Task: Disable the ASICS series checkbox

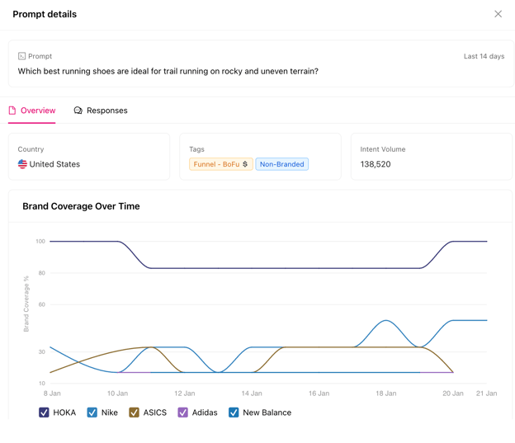Action: click(x=134, y=412)
